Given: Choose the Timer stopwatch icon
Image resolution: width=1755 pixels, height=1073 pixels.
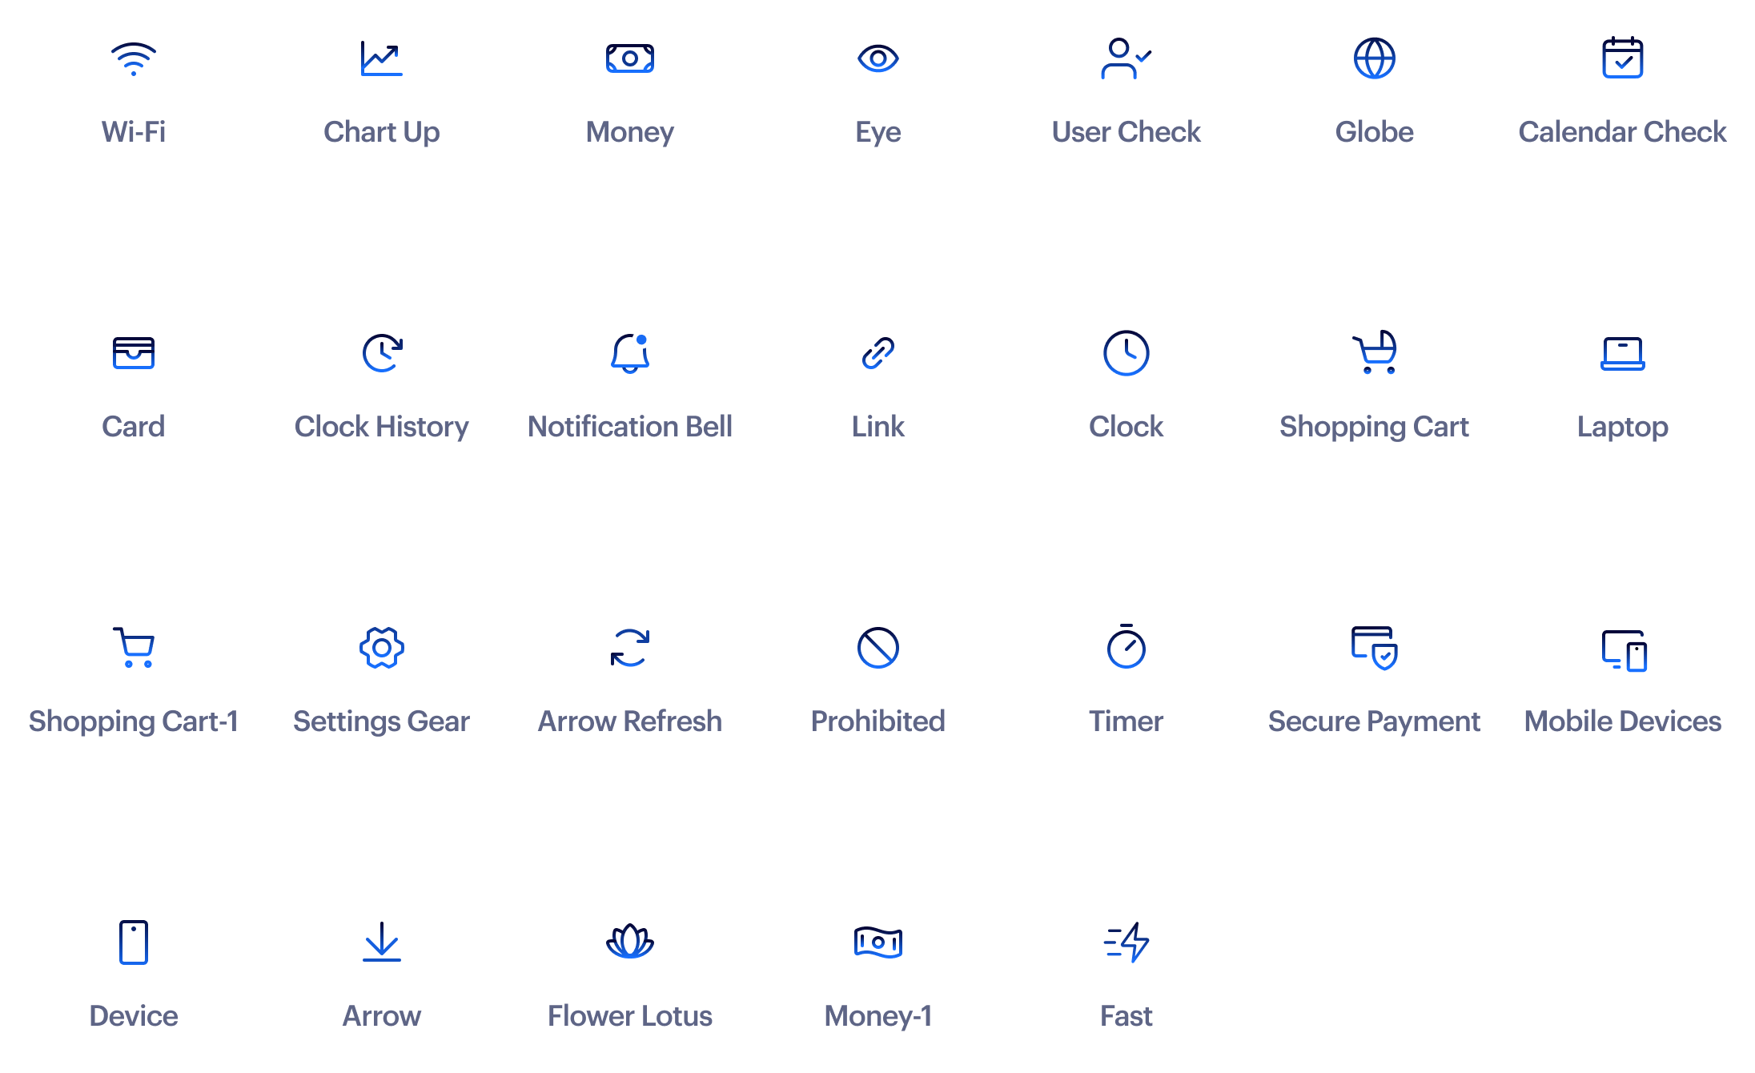Looking at the screenshot, I should click(1126, 646).
